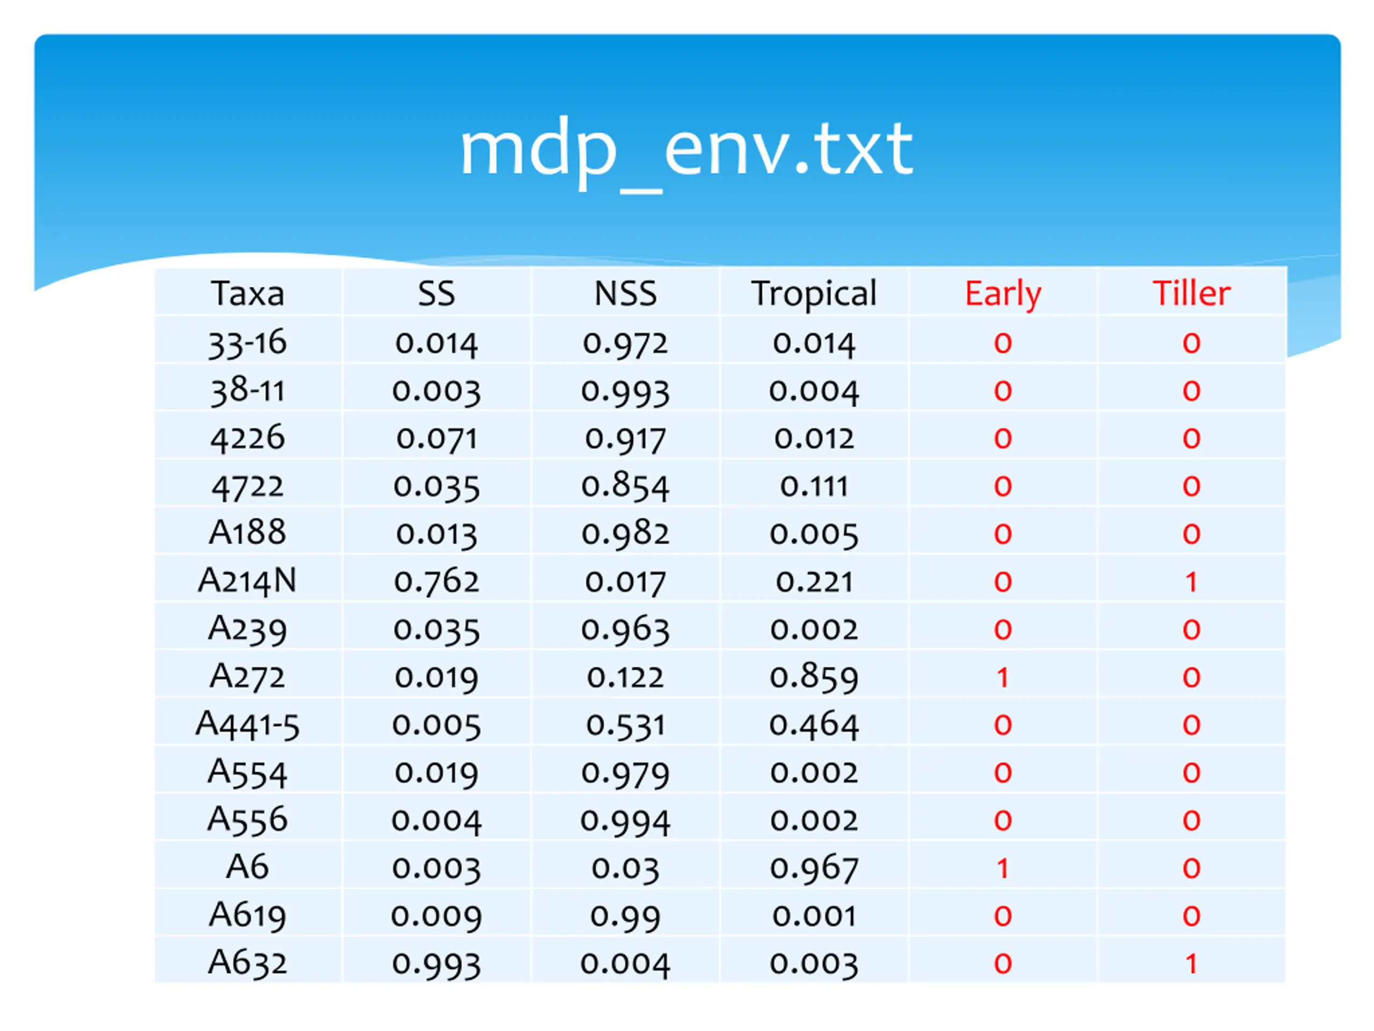
Task: Select Tropical value 0.967
Action: (814, 870)
